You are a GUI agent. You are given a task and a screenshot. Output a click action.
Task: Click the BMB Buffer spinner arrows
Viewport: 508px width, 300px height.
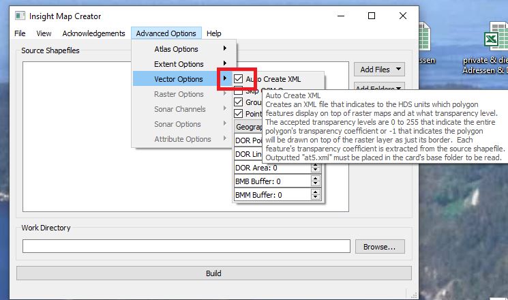(x=315, y=181)
